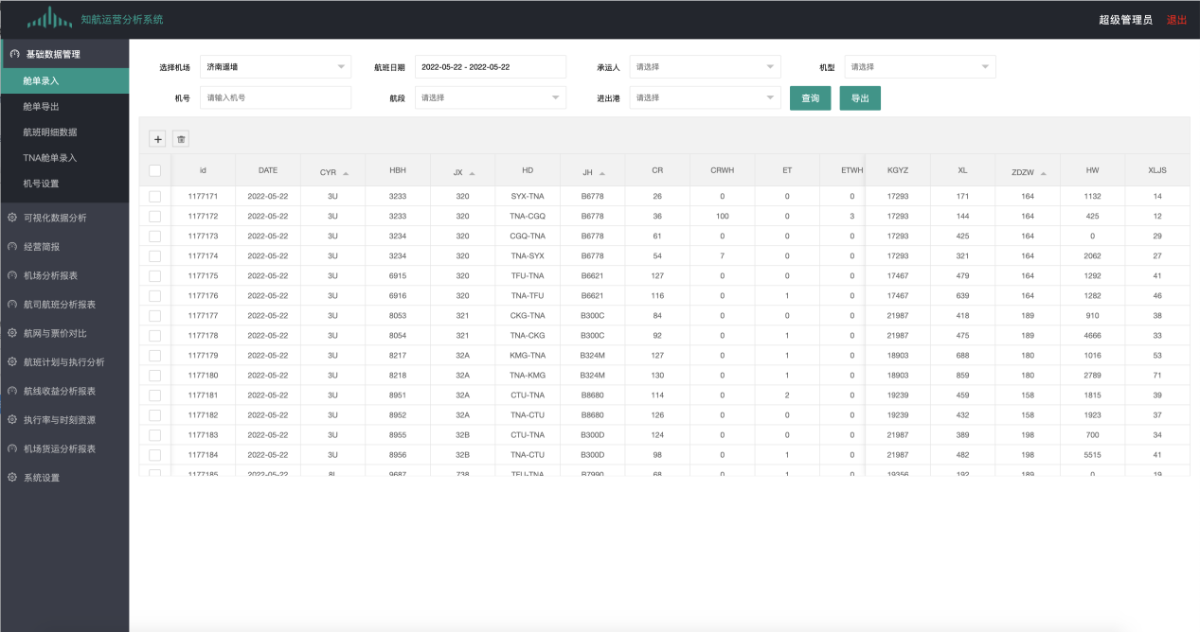Click the 退出 logout link
The image size is (1200, 632).
pyautogui.click(x=1176, y=20)
